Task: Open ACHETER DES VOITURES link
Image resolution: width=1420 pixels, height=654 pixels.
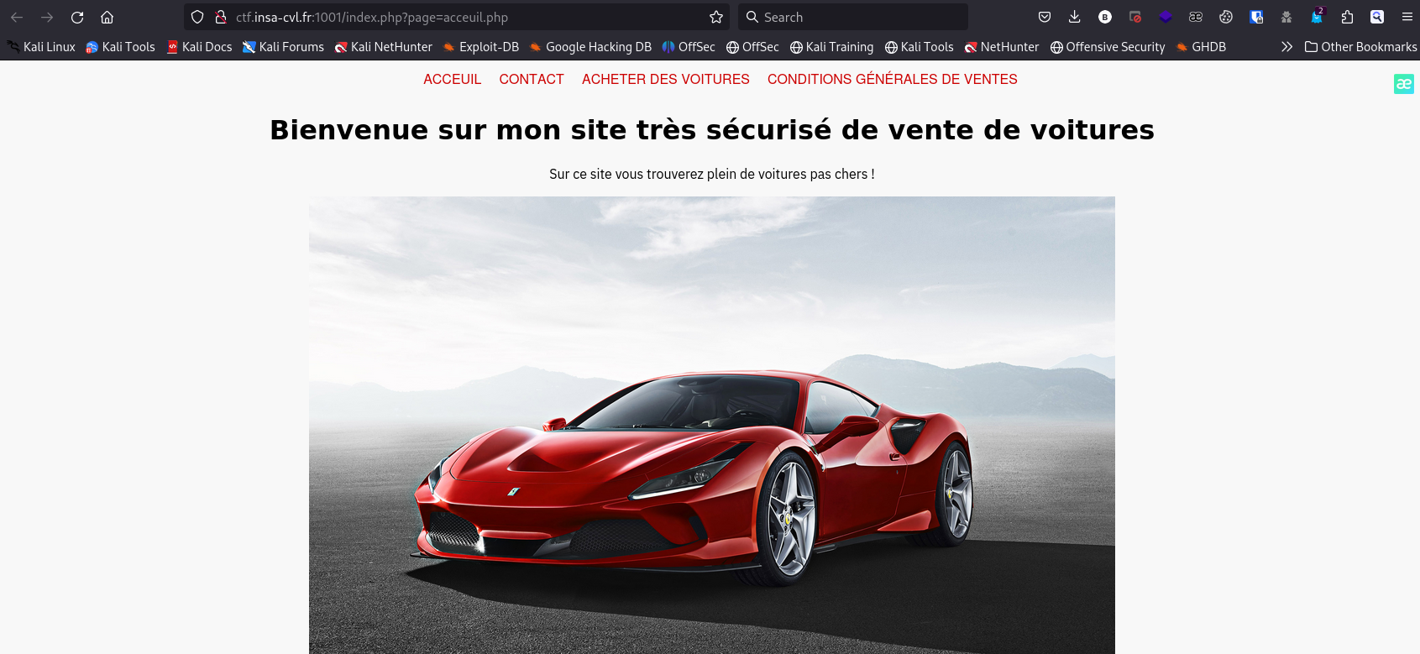Action: tap(666, 79)
